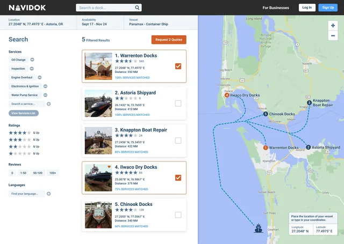This screenshot has height=244, width=344.
Task: Open the Chinook Docks photo thumbnail
Action: click(x=98, y=215)
